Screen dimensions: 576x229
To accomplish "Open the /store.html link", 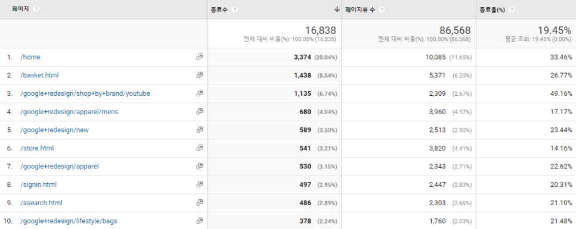I will click(37, 148).
